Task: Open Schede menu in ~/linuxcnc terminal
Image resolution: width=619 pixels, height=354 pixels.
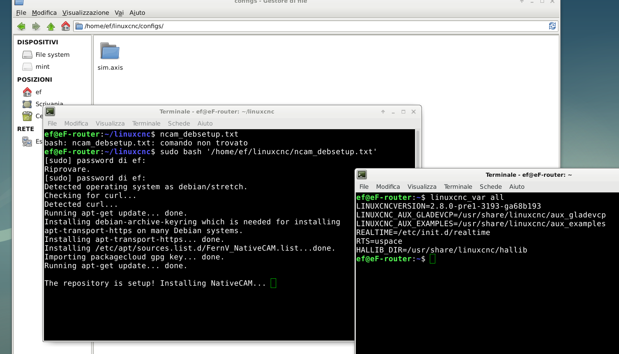Action: [x=179, y=123]
